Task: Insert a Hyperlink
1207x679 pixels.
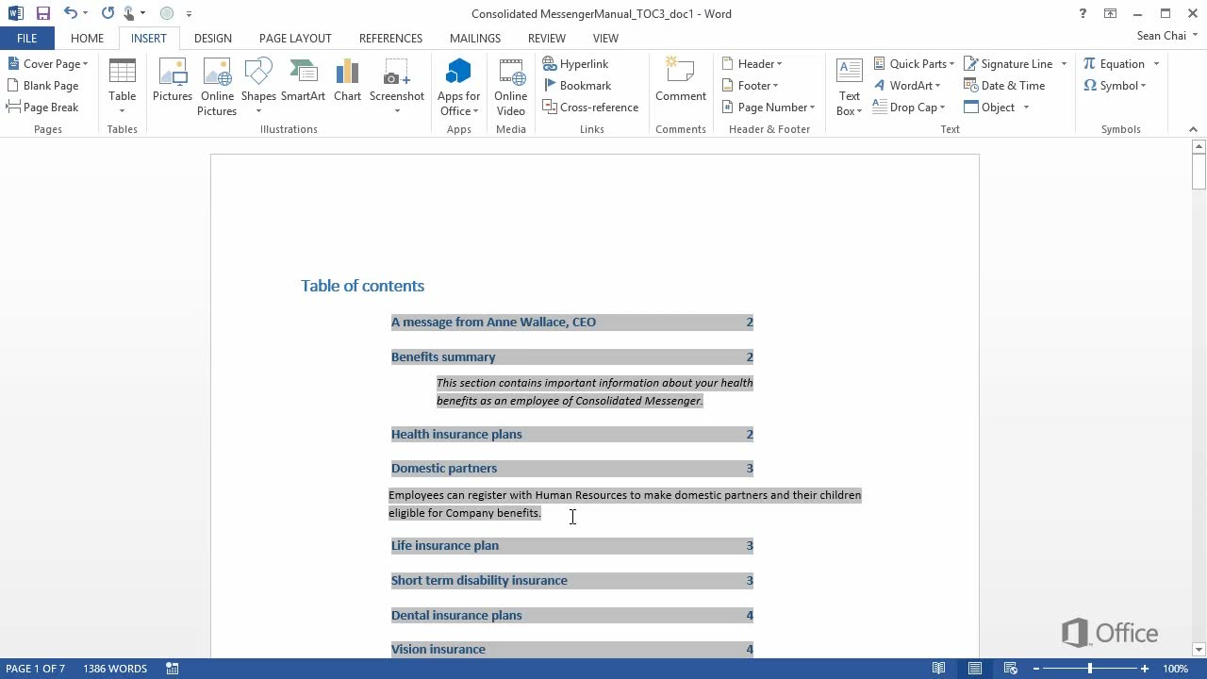Action: click(x=576, y=63)
